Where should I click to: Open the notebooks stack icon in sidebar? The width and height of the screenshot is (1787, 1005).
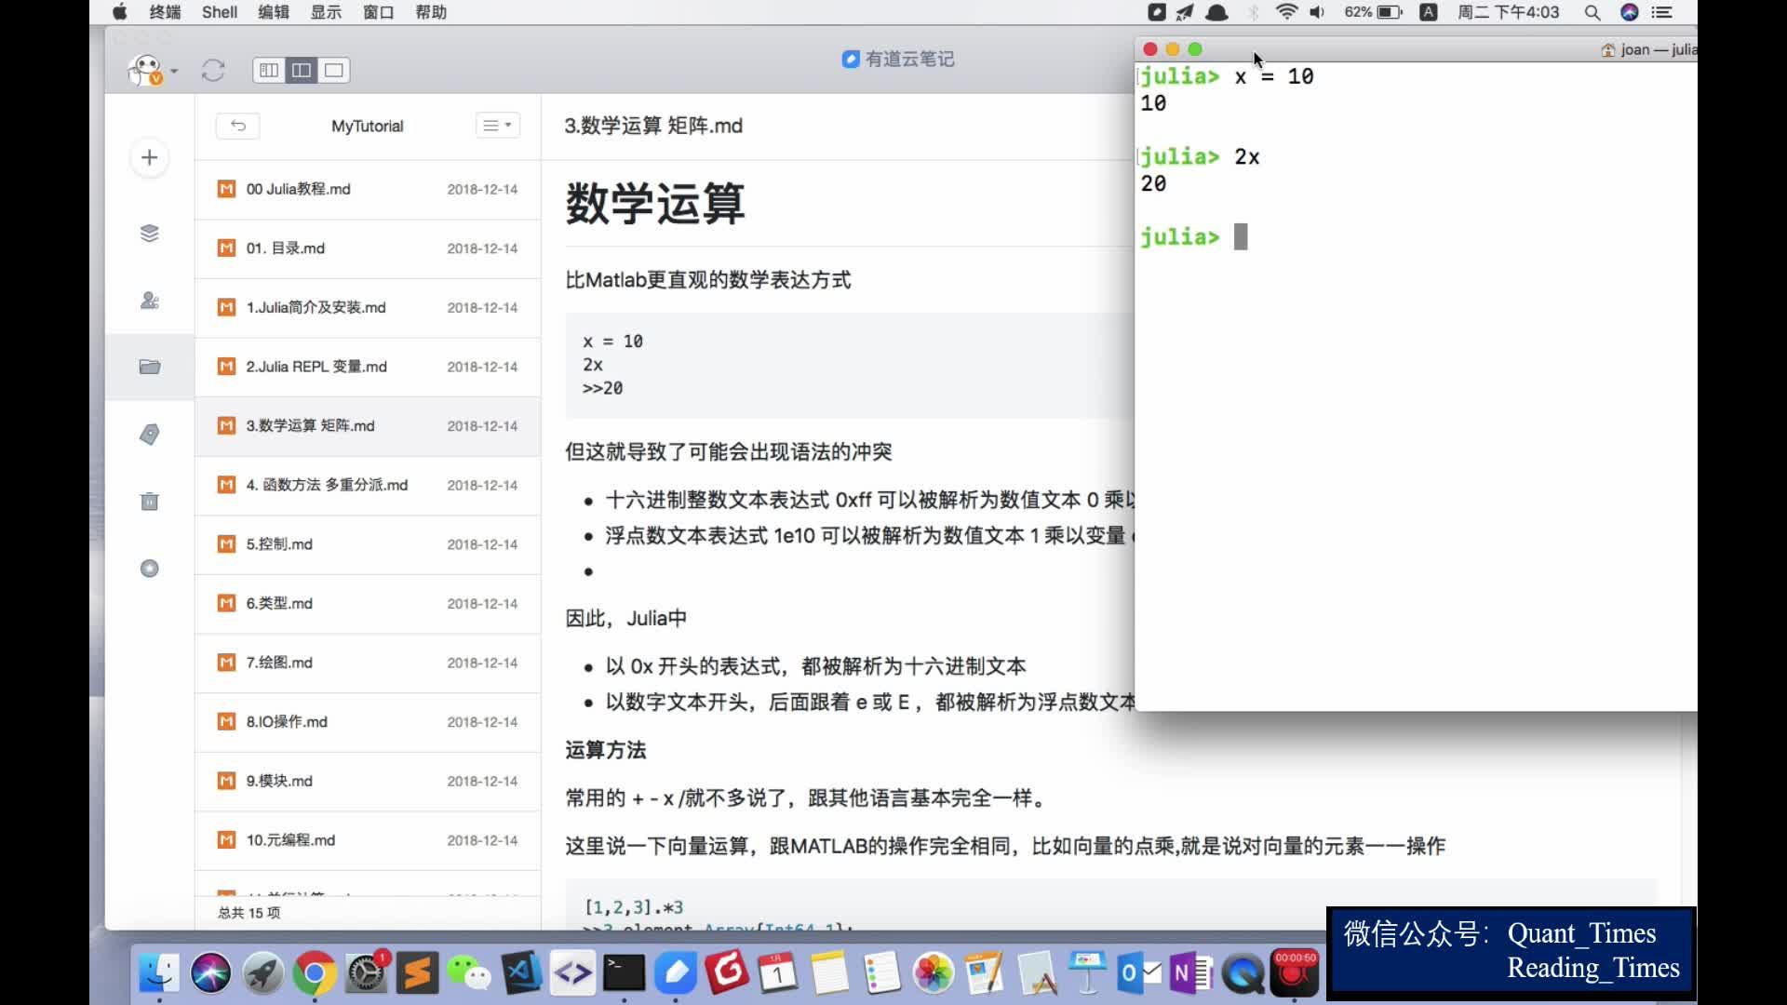tap(149, 234)
